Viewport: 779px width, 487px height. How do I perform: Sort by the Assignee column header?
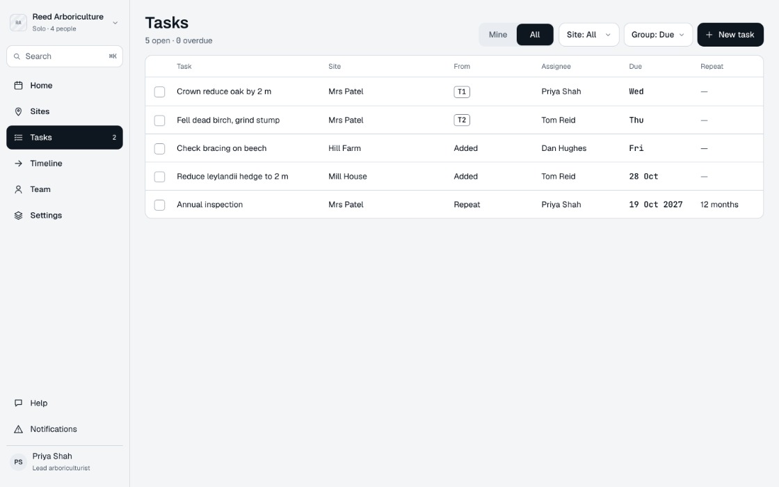556,67
